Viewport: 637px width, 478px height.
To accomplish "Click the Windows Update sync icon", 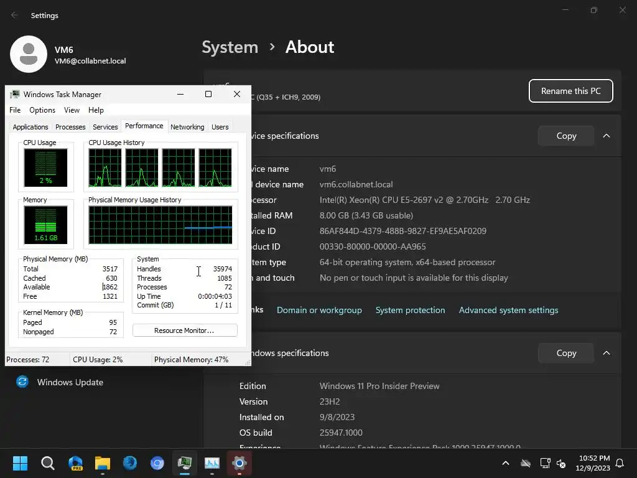I will [22, 382].
